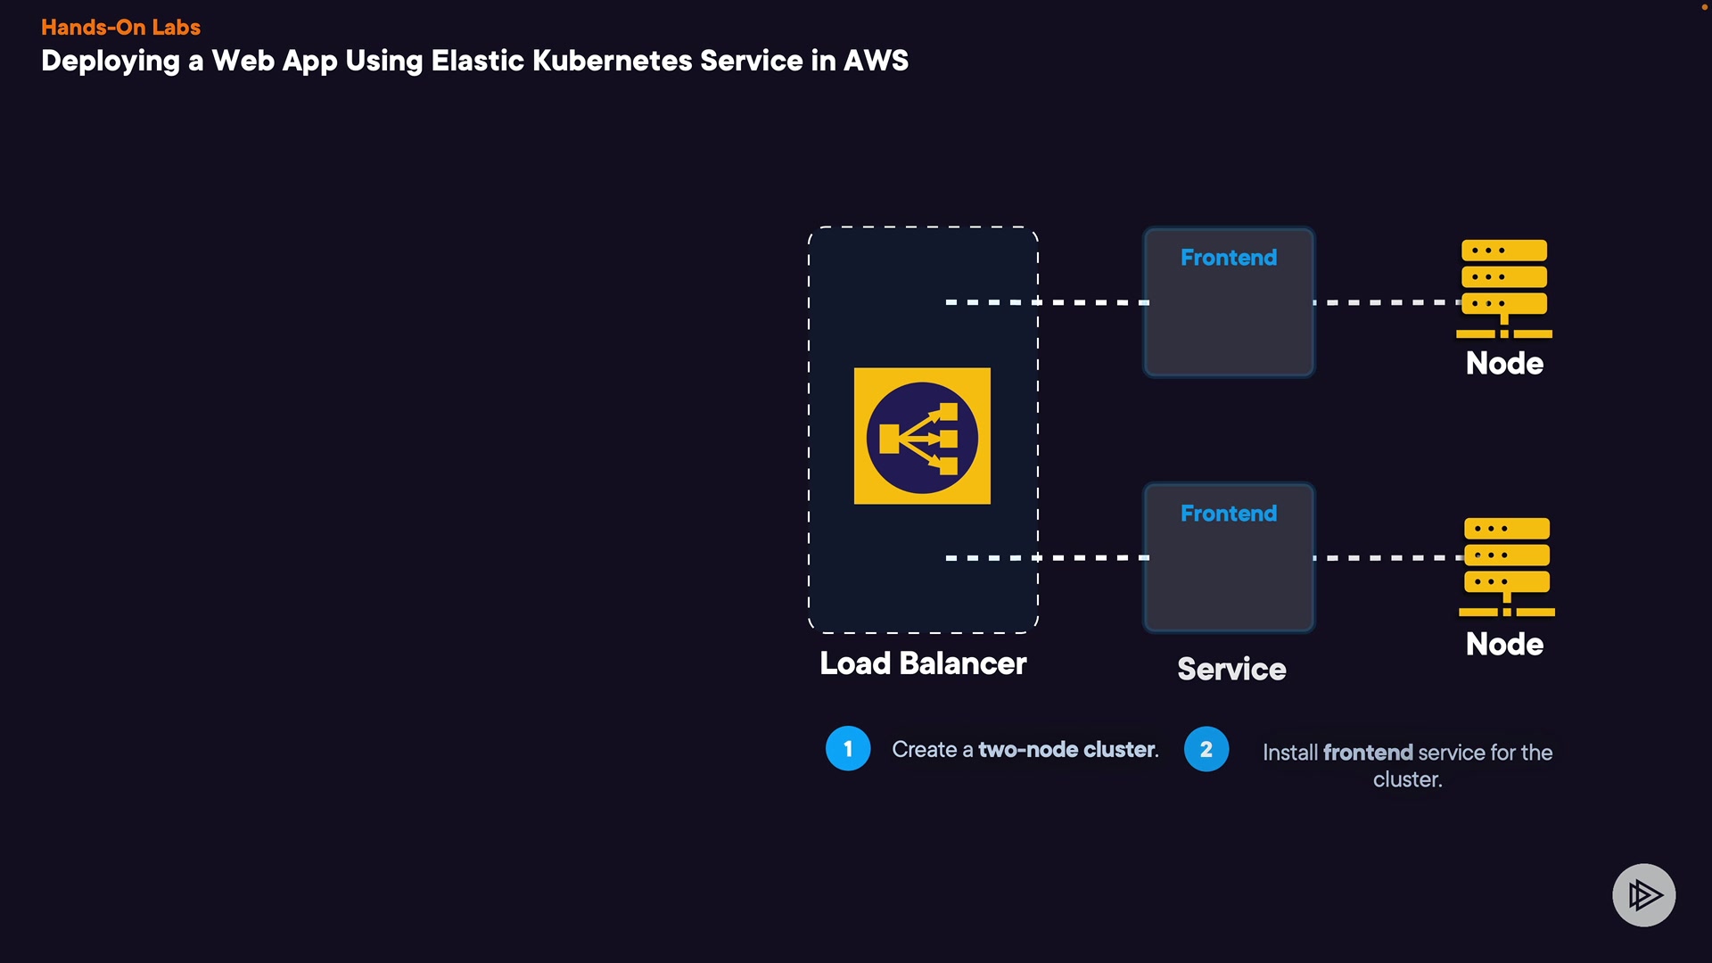Click the blue step 2 circle
This screenshot has height=963, width=1712.
(1206, 749)
